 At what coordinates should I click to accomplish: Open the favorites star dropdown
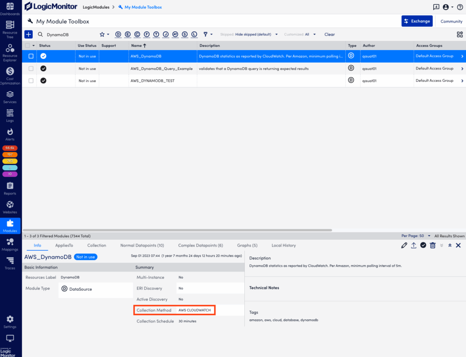(104, 35)
